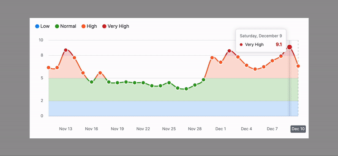338x156 pixels.
Task: Click the green data point above Nov 25
Action: point(169,83)
